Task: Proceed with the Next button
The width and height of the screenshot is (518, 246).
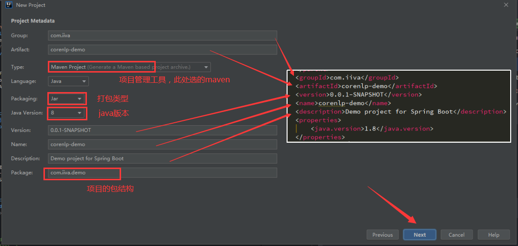Action: [x=420, y=235]
